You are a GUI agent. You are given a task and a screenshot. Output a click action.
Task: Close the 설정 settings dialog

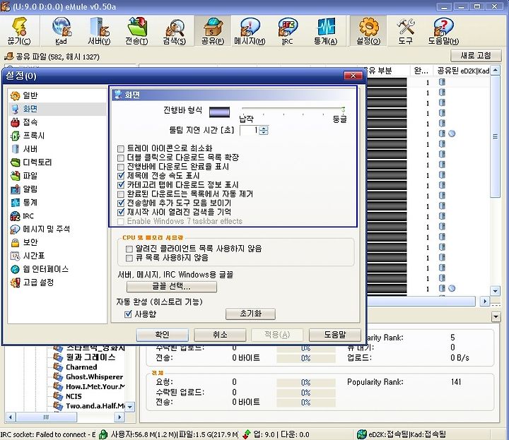click(353, 76)
